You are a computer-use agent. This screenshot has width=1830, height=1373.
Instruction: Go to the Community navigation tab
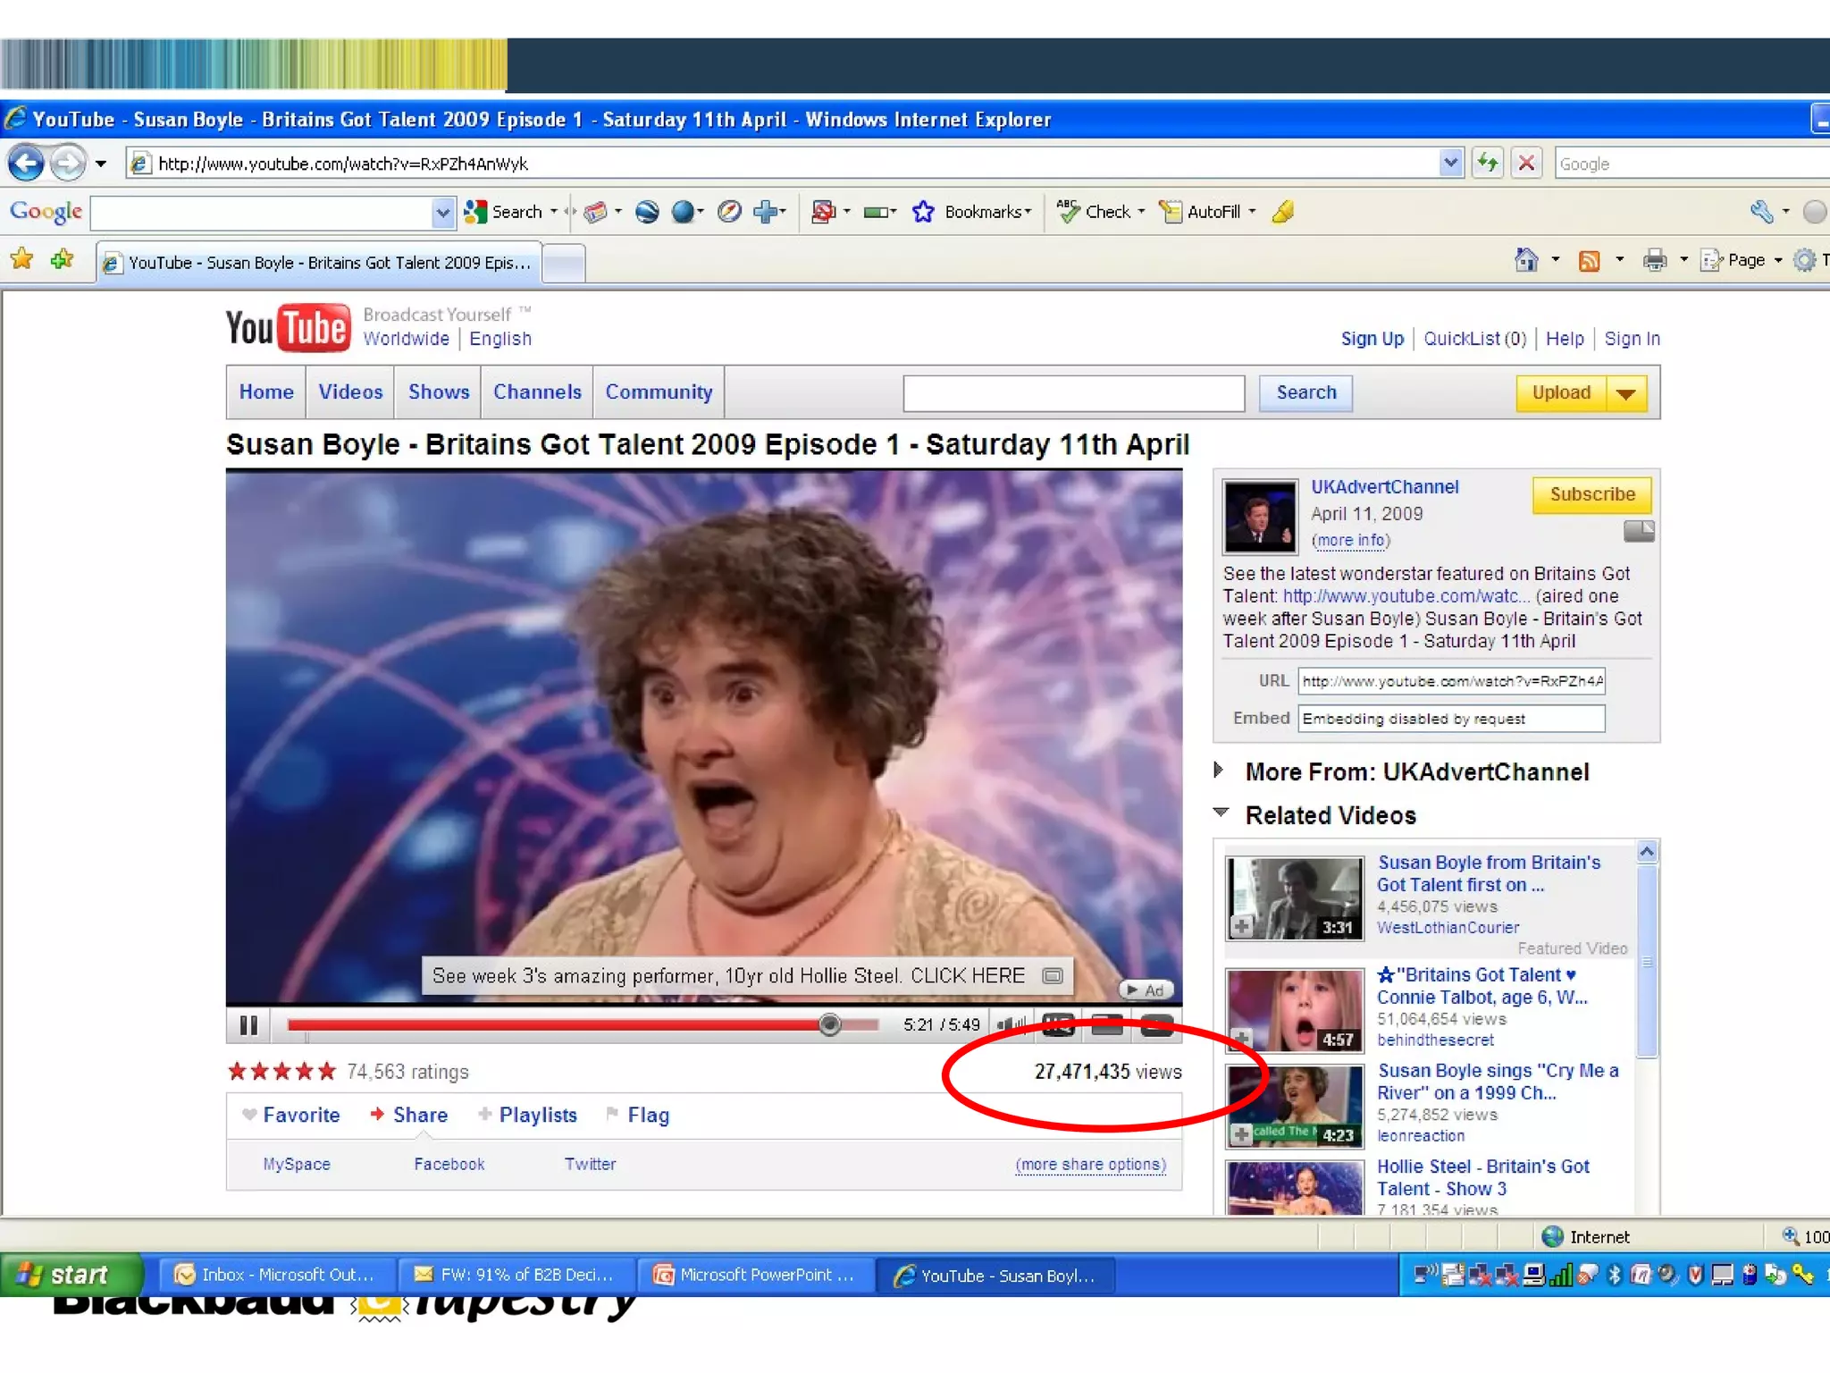pyautogui.click(x=659, y=392)
